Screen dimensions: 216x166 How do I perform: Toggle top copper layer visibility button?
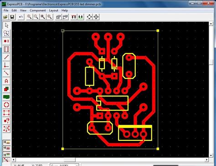(6, 148)
